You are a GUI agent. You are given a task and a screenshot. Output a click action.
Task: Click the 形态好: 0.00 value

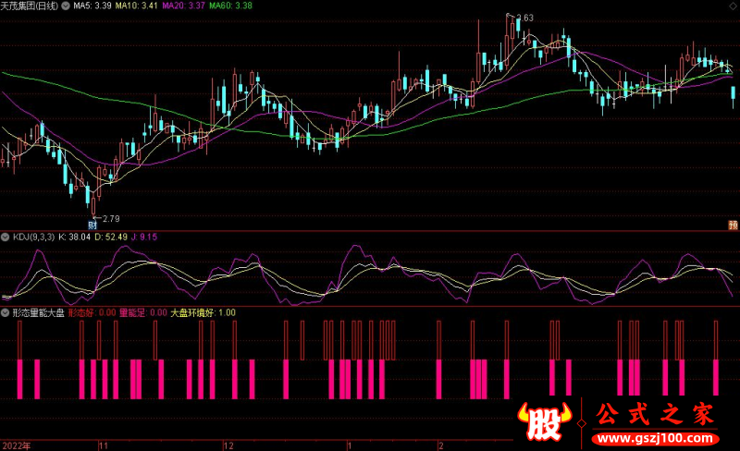(x=92, y=312)
